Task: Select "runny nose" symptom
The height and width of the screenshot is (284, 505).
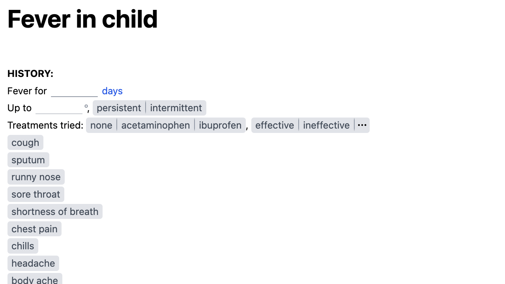Action: point(36,177)
